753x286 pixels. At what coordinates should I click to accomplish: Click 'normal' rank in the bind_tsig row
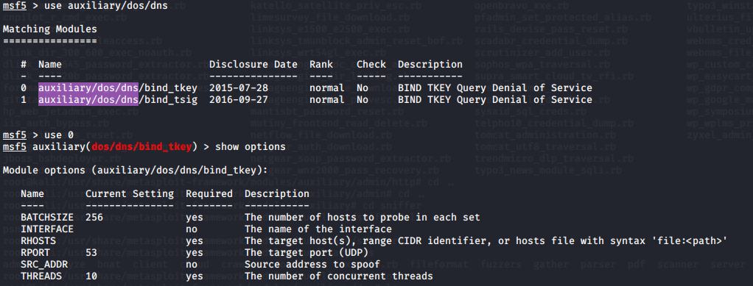327,100
